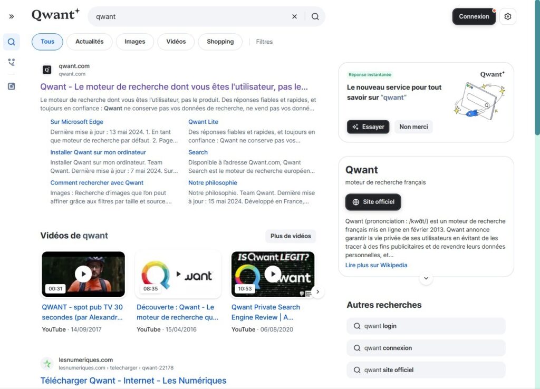The image size is (540, 389).
Task: Click the Connexion button
Action: (x=474, y=16)
